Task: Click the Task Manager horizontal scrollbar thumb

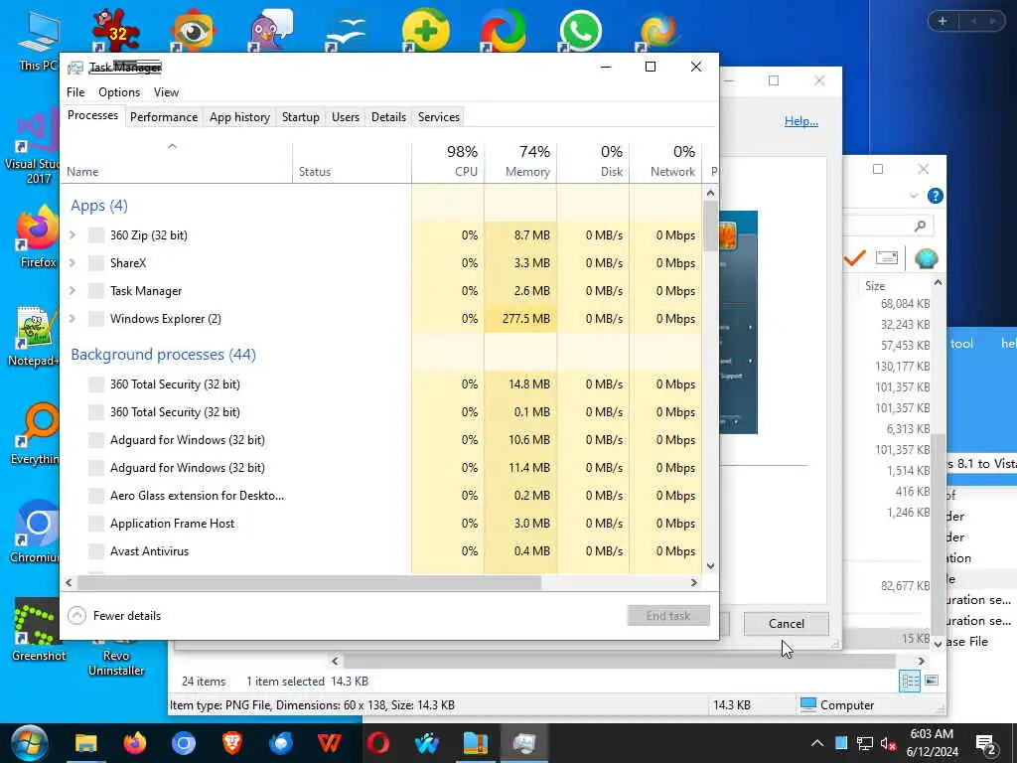Action: (309, 582)
